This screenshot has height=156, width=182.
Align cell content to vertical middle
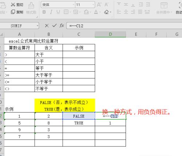tap(126, 4)
